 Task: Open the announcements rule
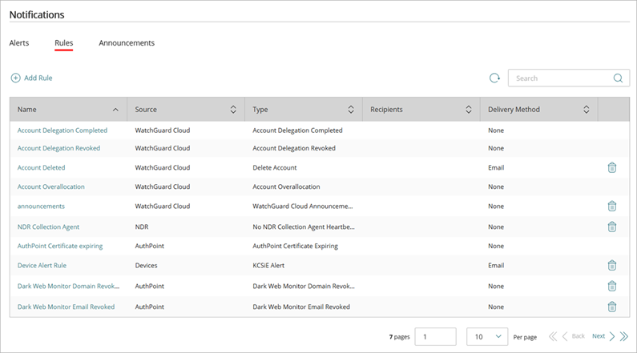click(x=41, y=207)
